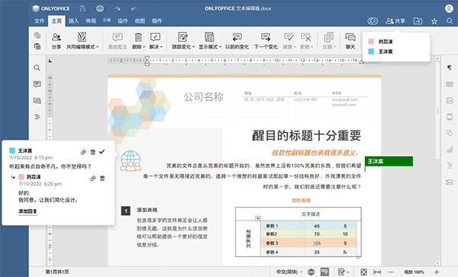Viewport: 458px width, 277px height.
Task: Open the File (文件) tab
Action: [x=39, y=21]
